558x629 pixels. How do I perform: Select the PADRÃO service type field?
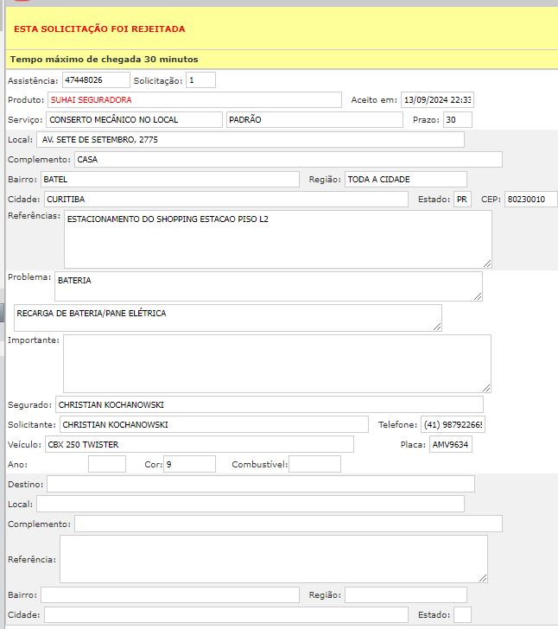point(314,120)
